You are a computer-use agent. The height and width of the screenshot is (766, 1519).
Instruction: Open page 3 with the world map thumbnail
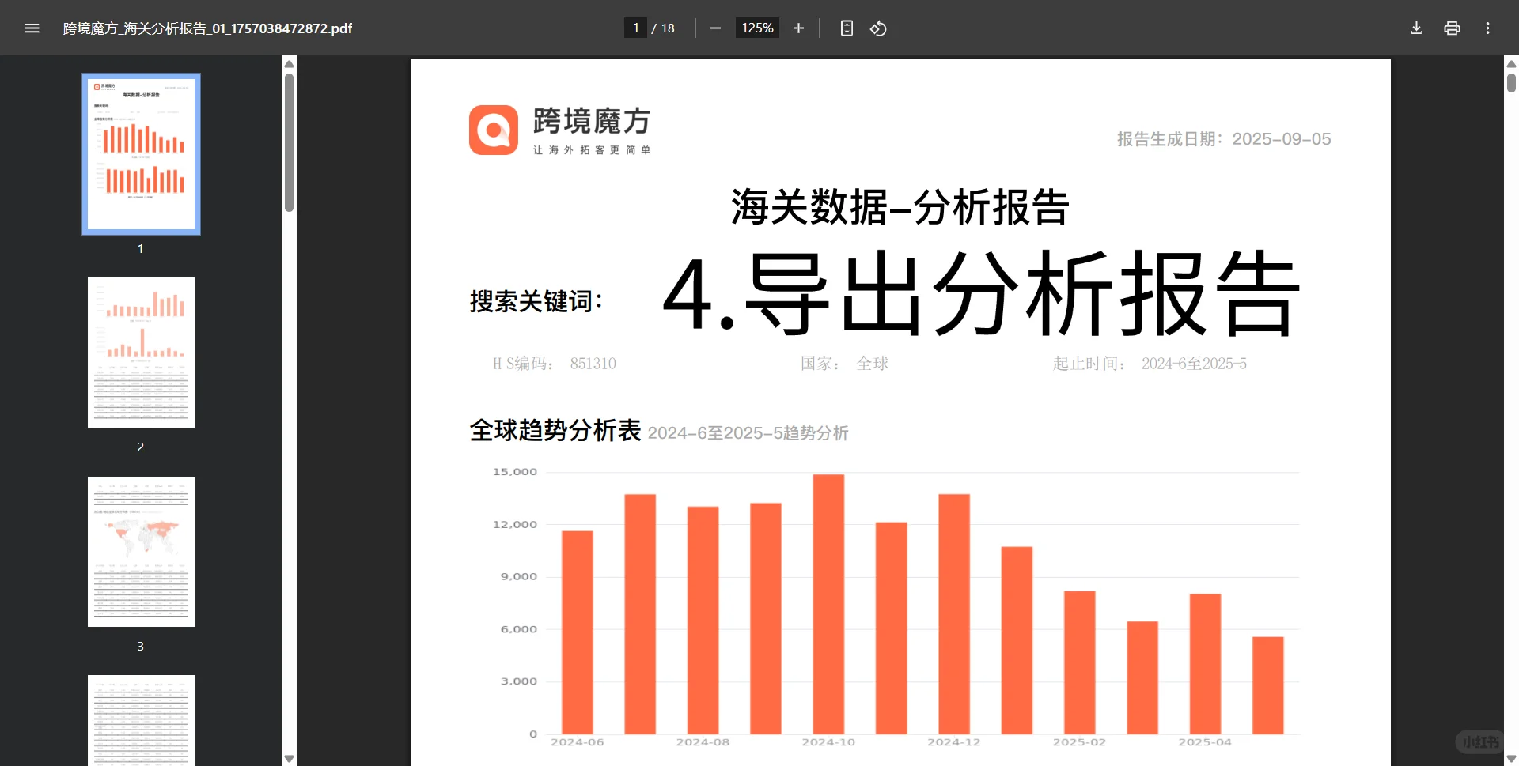coord(141,551)
